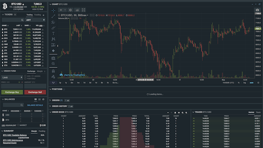Image resolution: width=263 pixels, height=148 pixels.
Task: Enable the POST-ONLY checkbox
Action: tap(26, 79)
